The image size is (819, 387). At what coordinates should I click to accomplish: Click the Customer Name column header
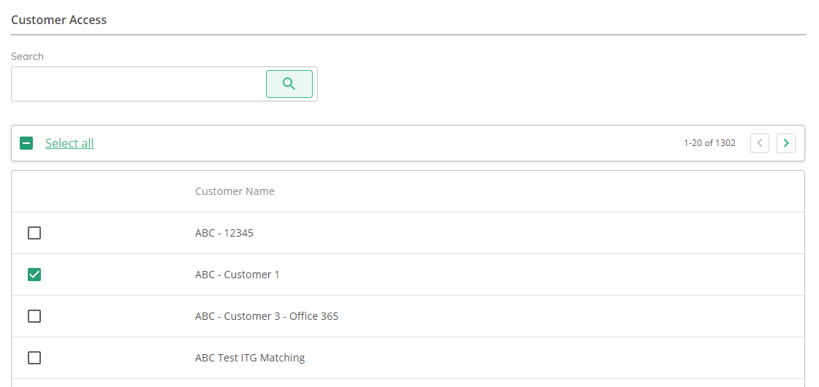235,191
